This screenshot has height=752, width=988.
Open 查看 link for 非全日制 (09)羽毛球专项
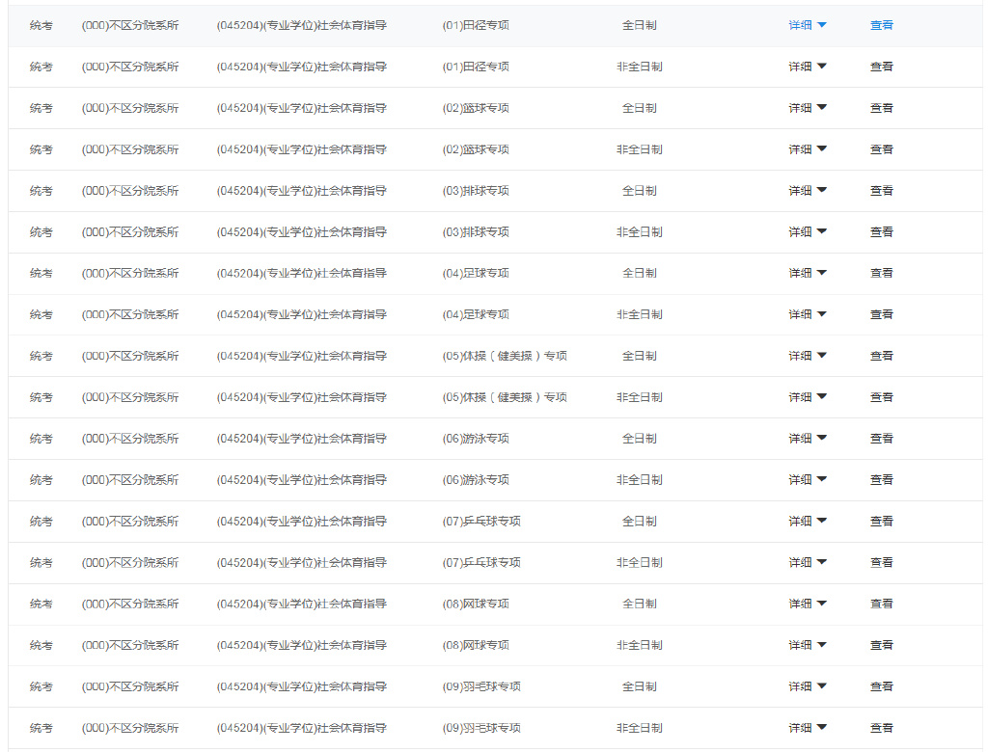click(882, 728)
